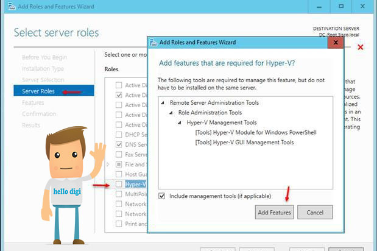Viewport: 377px width, 251px height.
Task: Check the Fax Server role checkbox
Action: click(119, 154)
